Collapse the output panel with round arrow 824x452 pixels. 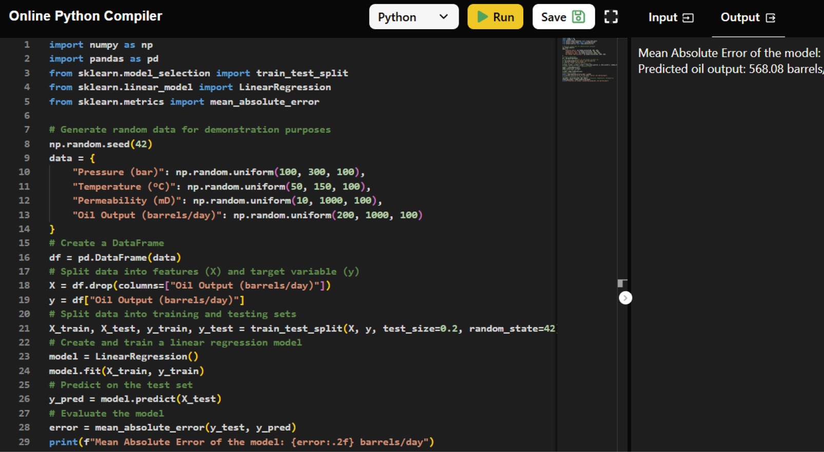coord(625,298)
